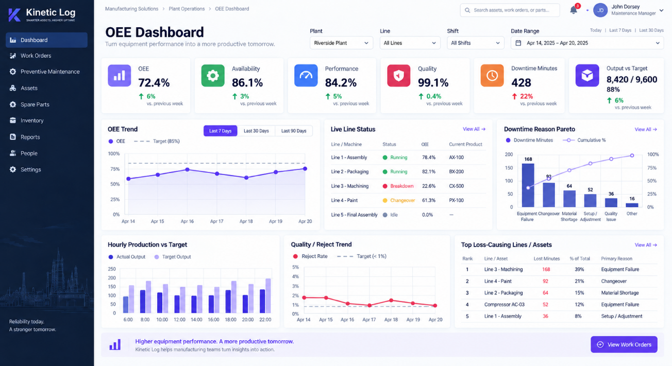The image size is (672, 366).
Task: Click the bar chart icon in bottom banner
Action: point(115,344)
